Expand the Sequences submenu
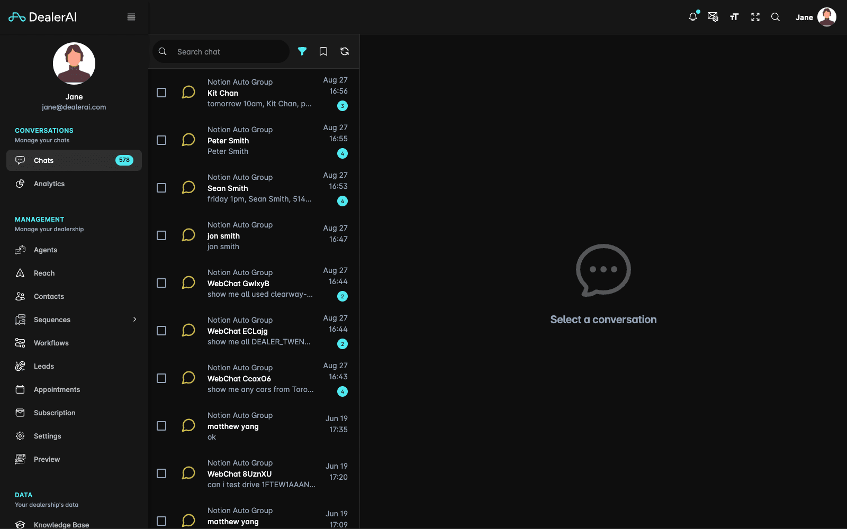847x529 pixels. click(134, 320)
